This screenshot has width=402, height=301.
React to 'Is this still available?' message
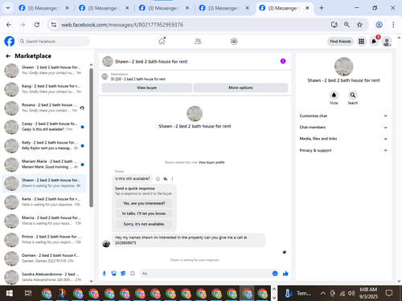click(158, 179)
